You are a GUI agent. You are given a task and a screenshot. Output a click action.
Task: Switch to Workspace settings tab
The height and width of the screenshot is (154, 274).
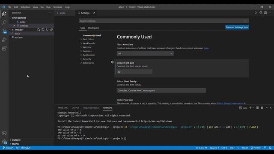pos(93,28)
